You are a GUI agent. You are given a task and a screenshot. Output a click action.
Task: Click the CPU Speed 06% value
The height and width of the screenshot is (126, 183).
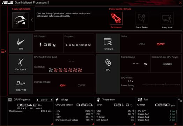pos(50,45)
